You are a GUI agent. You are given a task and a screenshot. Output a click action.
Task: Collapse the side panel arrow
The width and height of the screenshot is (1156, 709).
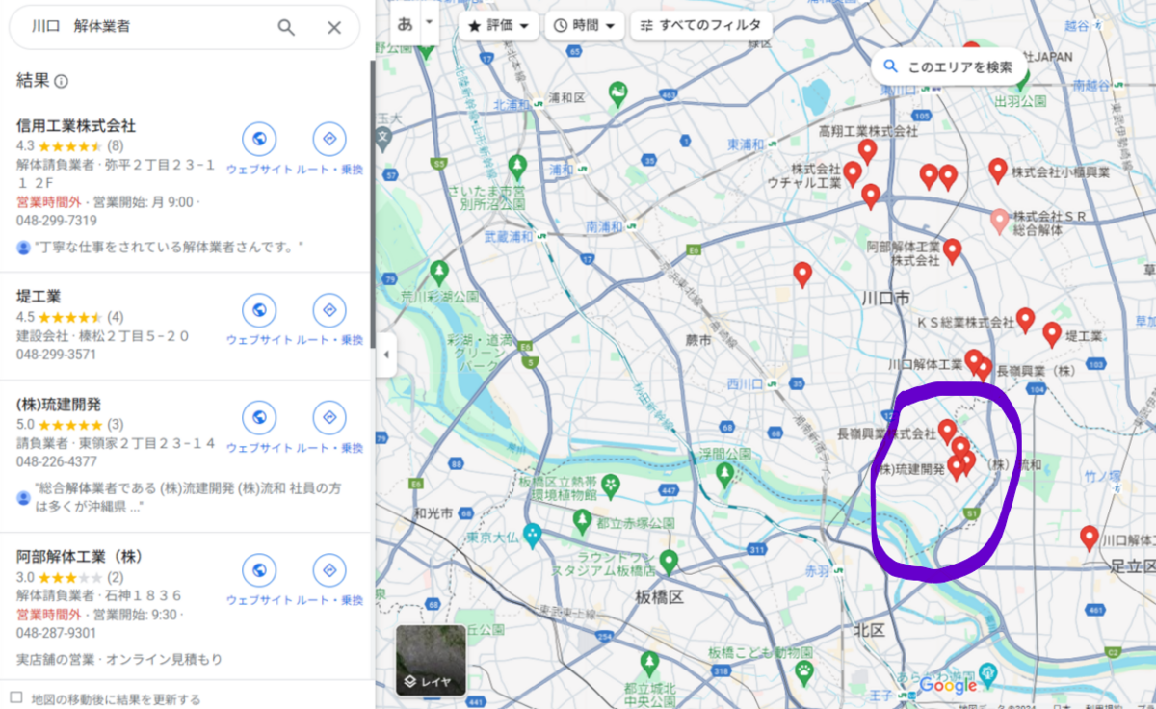[x=385, y=354]
